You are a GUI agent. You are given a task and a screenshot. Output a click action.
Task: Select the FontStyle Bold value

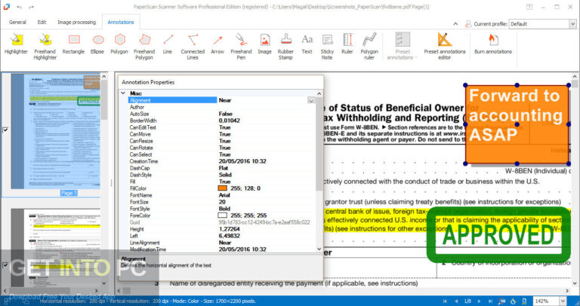click(x=224, y=209)
